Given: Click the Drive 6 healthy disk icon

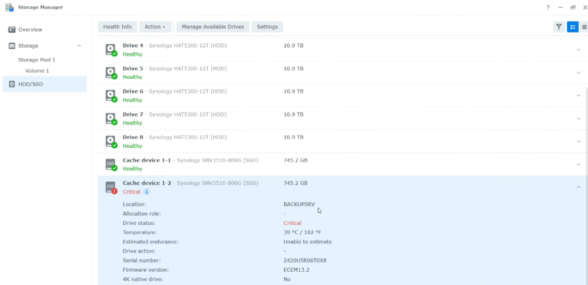Looking at the screenshot, I should pyautogui.click(x=111, y=95).
